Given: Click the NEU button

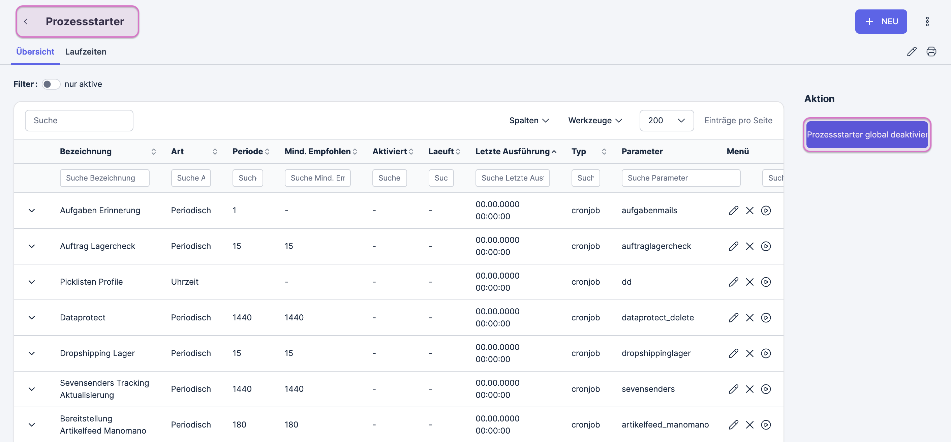Looking at the screenshot, I should click(x=881, y=22).
